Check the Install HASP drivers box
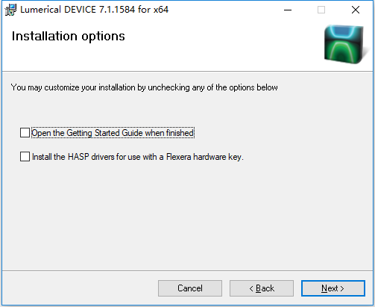 click(25, 157)
